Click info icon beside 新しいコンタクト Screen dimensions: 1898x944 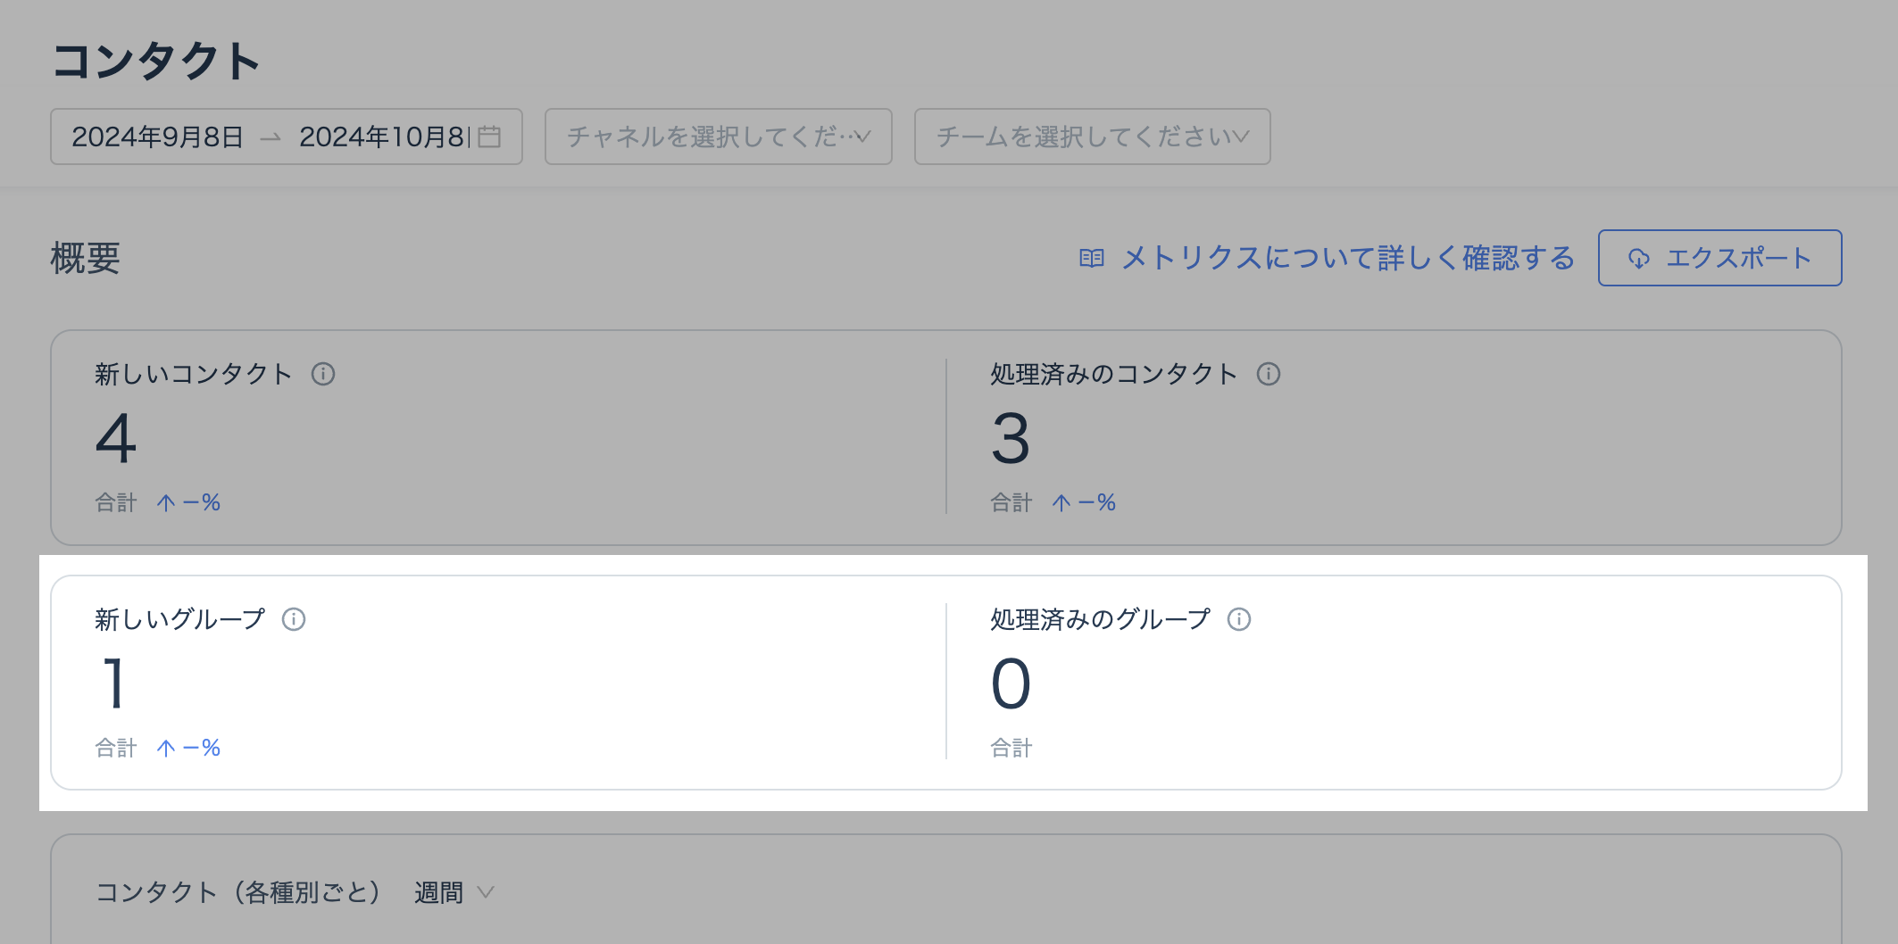point(323,374)
